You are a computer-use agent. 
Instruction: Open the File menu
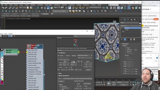tap(2, 5)
